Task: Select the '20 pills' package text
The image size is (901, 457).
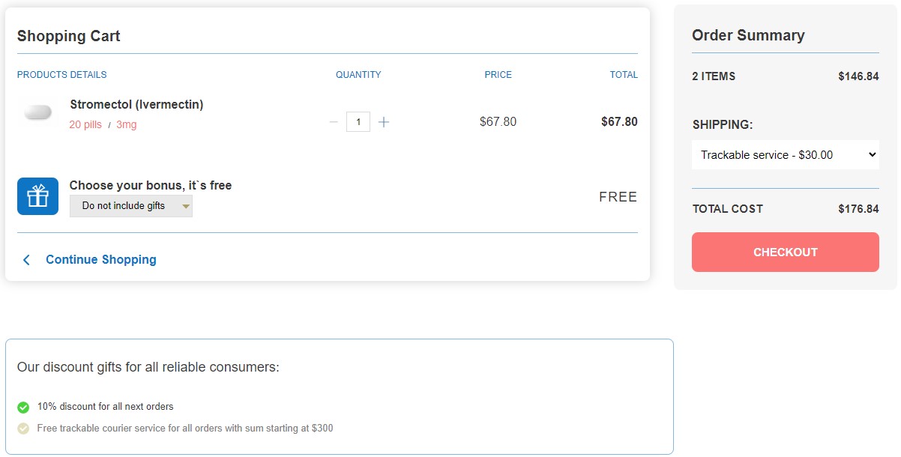Action: (x=85, y=125)
